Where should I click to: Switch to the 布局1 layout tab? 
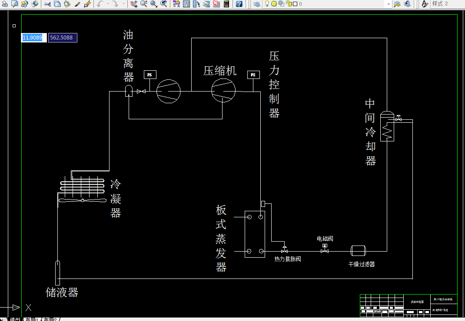[32, 319]
